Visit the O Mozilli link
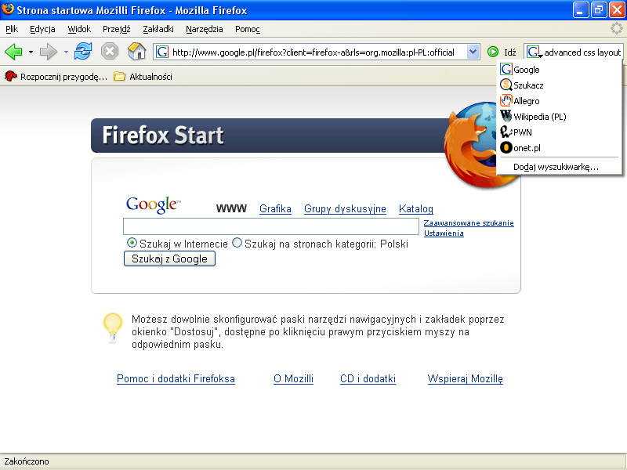Image resolution: width=627 pixels, height=470 pixels. tap(293, 378)
